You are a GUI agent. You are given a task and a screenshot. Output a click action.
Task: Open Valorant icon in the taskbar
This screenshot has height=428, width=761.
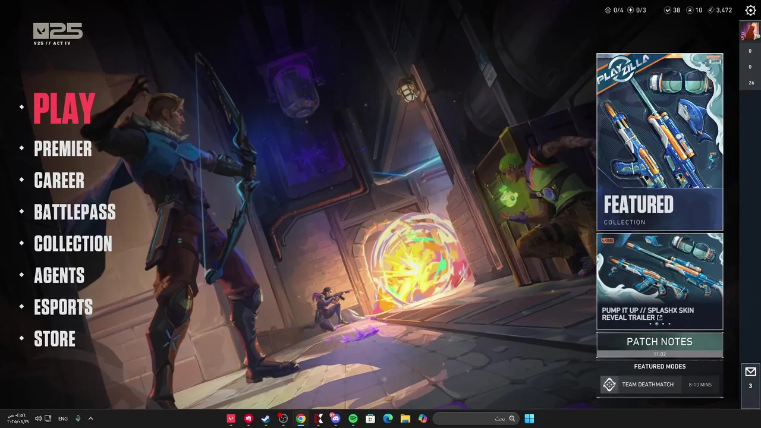coord(231,418)
